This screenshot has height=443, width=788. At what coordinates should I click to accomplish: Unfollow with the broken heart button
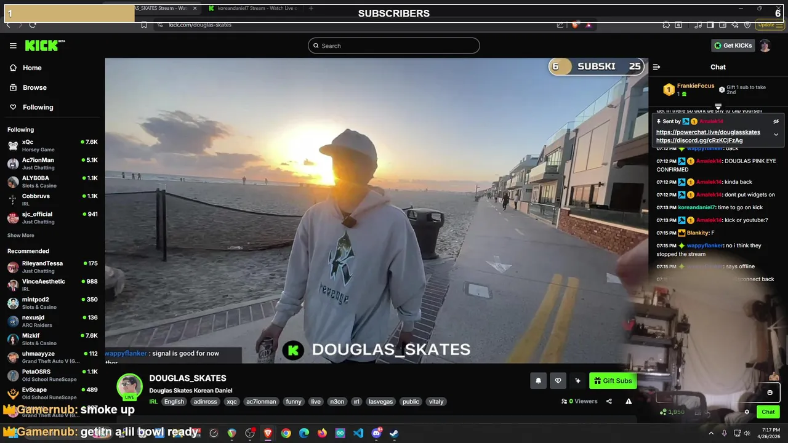point(558,381)
